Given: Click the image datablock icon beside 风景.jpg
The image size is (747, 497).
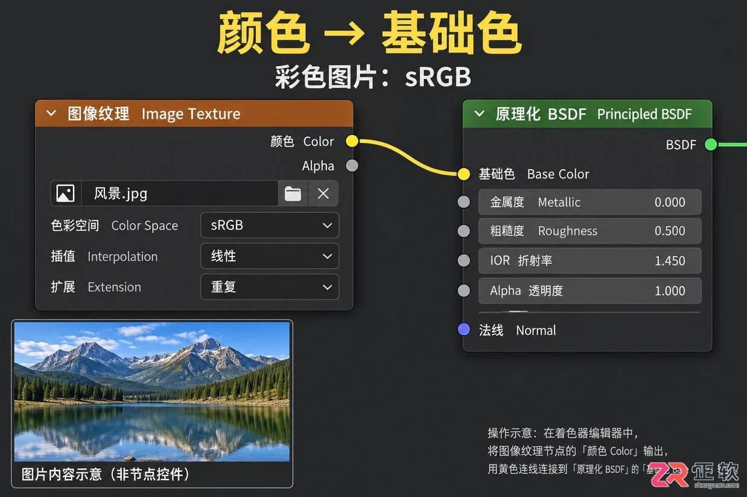Looking at the screenshot, I should pos(65,193).
